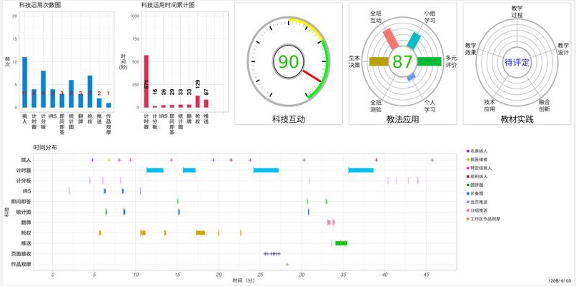Select the 分组推送 legend entry
Viewport: 576px width, 286px height.
tap(486, 210)
